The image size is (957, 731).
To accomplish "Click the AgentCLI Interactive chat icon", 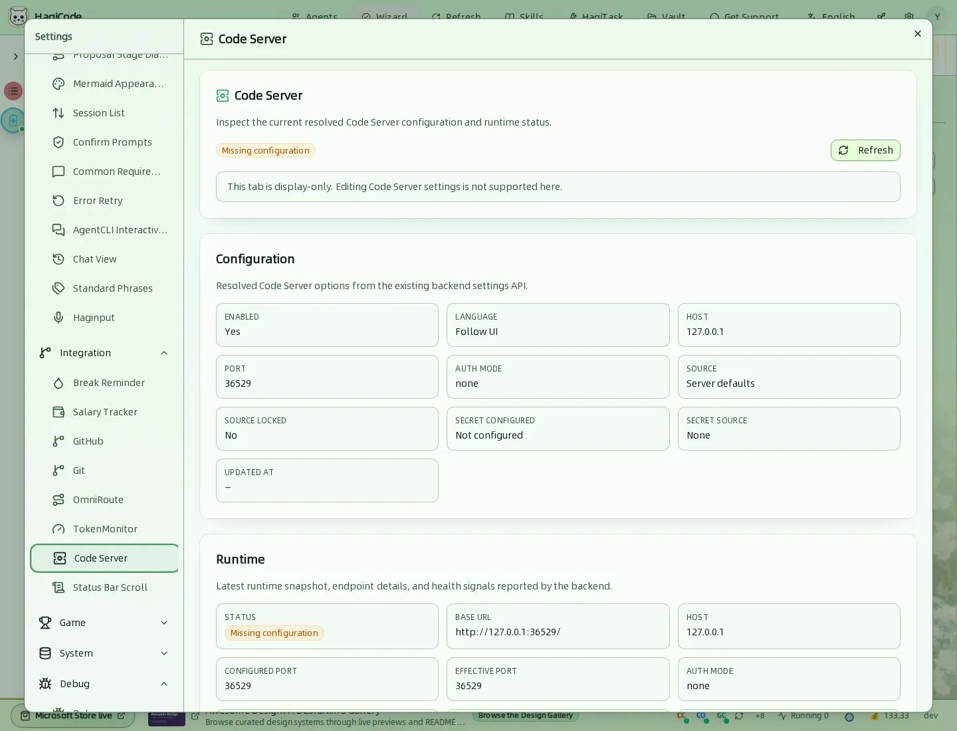I will coord(58,230).
